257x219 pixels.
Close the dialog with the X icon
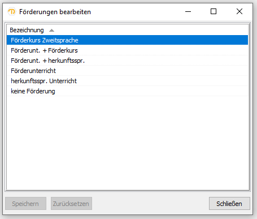click(x=239, y=12)
